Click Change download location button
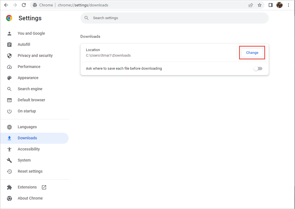 (x=252, y=53)
